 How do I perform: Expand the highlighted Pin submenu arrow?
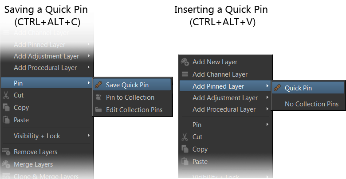[x=89, y=82]
